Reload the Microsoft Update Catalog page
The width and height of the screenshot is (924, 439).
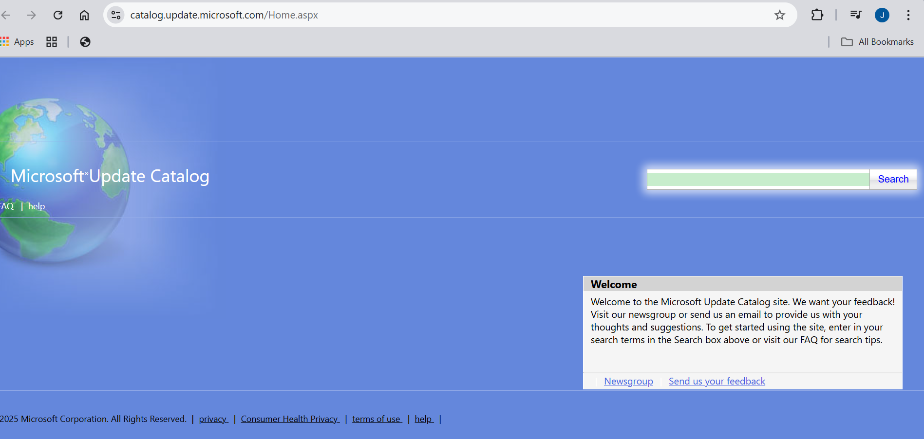(x=58, y=15)
